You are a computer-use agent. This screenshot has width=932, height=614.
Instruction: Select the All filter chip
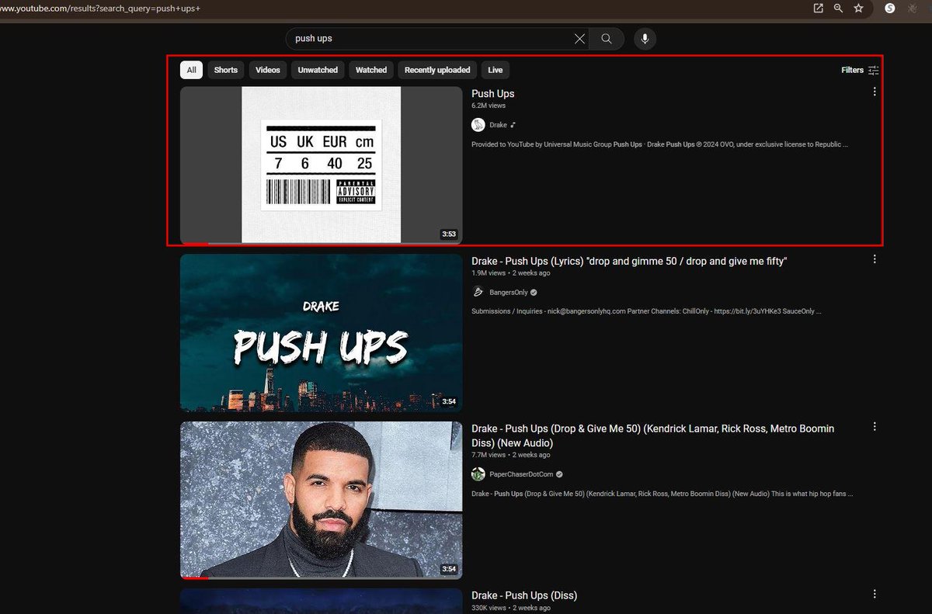[191, 70]
